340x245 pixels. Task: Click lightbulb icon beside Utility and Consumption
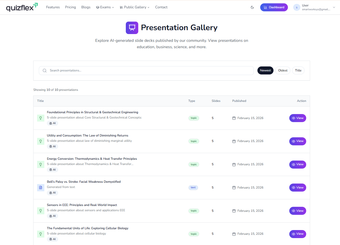41,141
